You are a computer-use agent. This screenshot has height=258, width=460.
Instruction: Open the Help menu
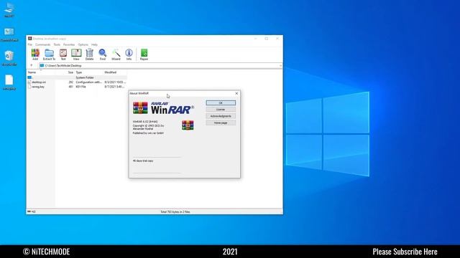(x=94, y=44)
